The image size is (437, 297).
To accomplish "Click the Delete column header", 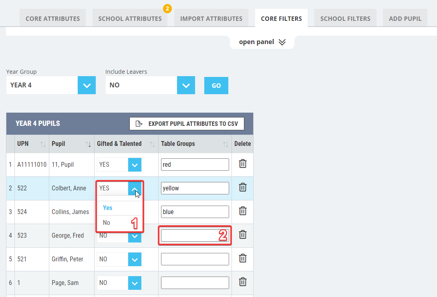I will click(242, 144).
